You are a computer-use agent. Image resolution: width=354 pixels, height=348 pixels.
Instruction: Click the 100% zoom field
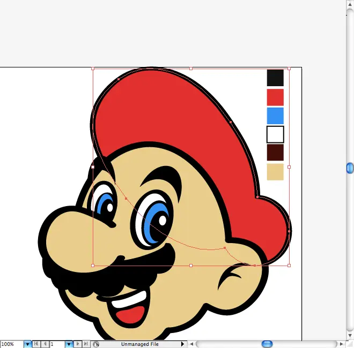pyautogui.click(x=11, y=344)
